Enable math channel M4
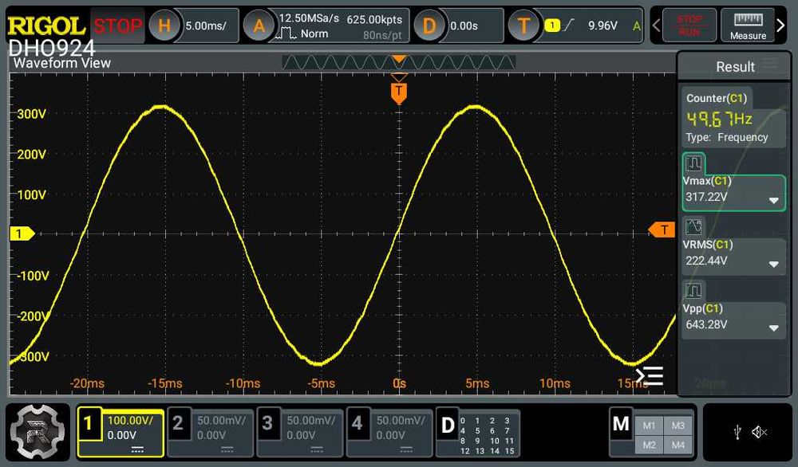This screenshot has width=798, height=467. (x=678, y=445)
